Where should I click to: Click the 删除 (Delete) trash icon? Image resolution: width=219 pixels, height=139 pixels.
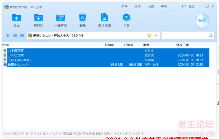pyautogui.click(x=82, y=17)
